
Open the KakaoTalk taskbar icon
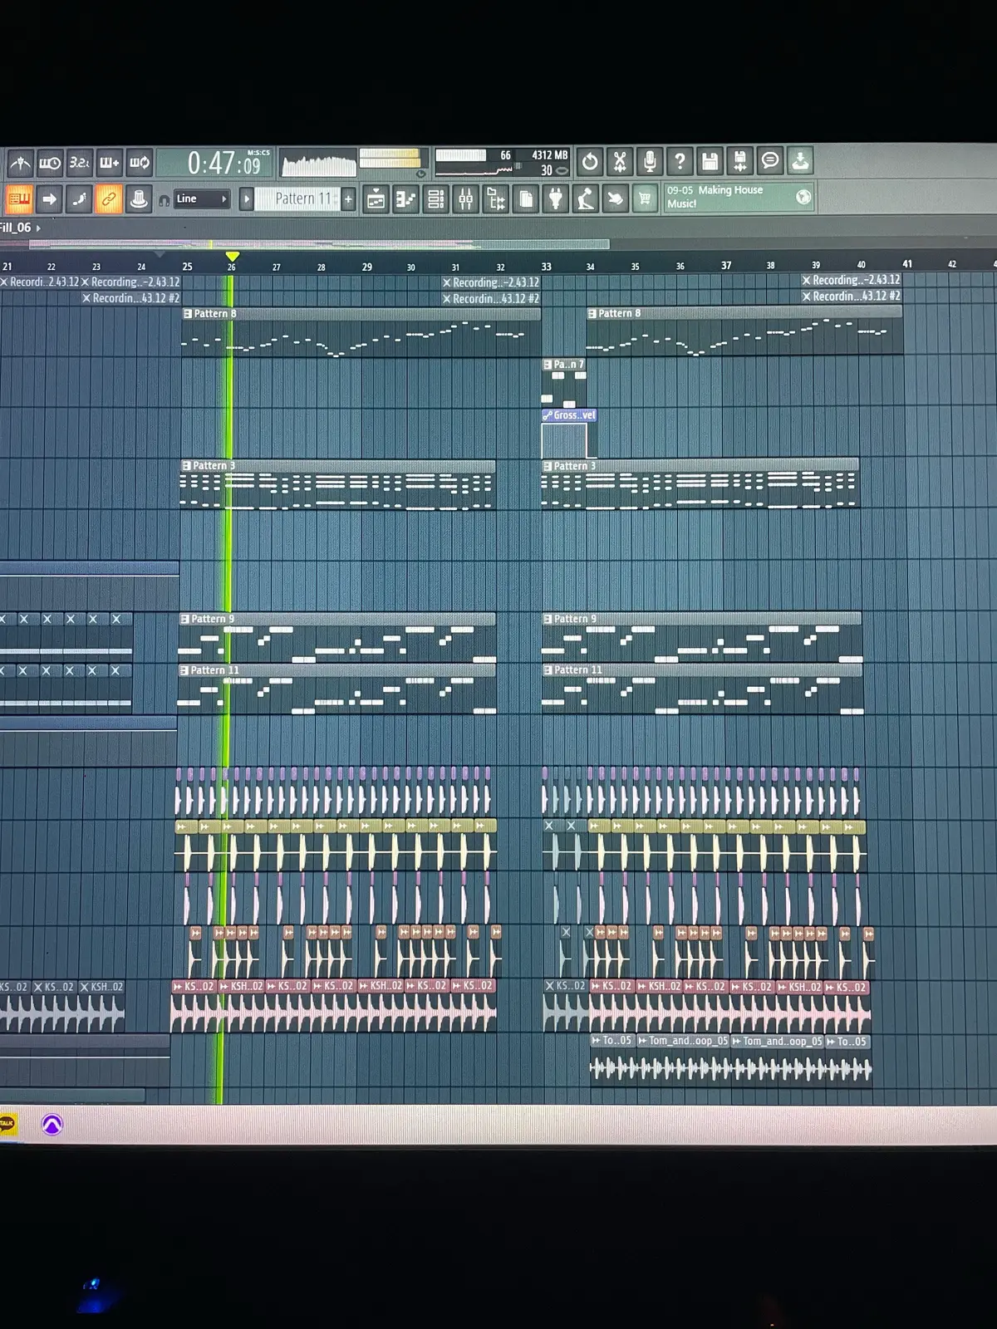coord(7,1125)
